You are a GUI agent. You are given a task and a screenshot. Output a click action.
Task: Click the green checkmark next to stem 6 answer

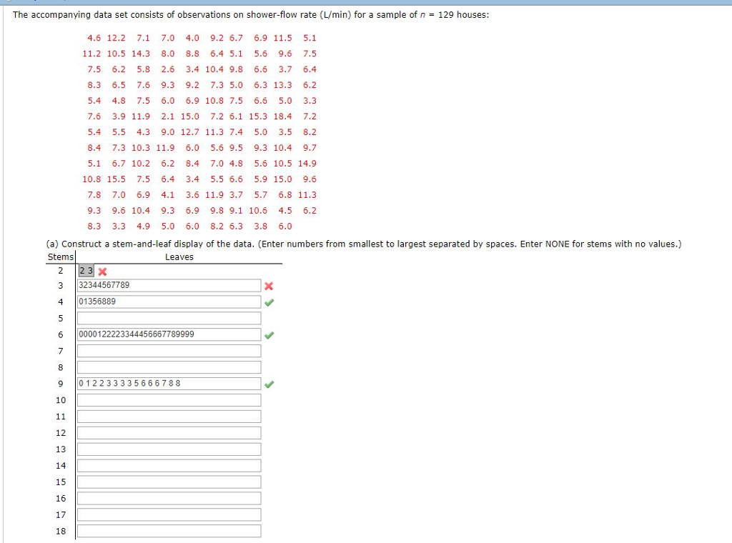click(269, 334)
